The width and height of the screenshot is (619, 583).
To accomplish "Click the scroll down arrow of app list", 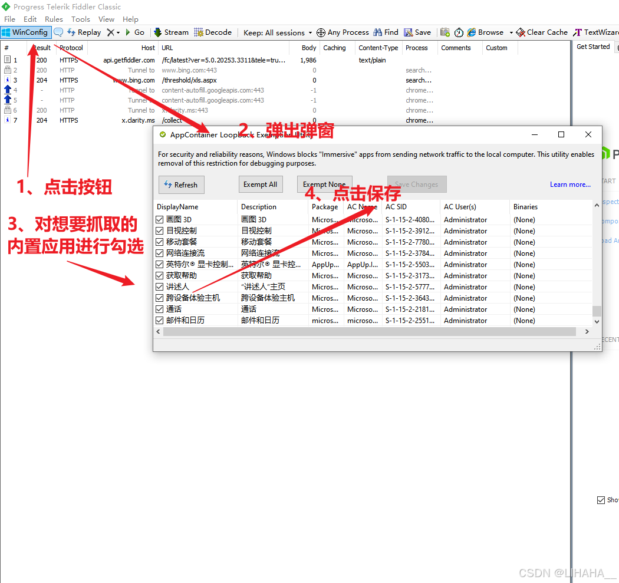I will tap(597, 322).
